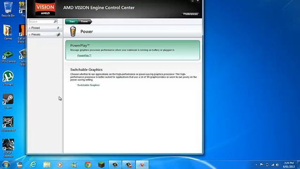The height and width of the screenshot is (169, 300).
Task: Open the Preferences menu
Action: [190, 14]
